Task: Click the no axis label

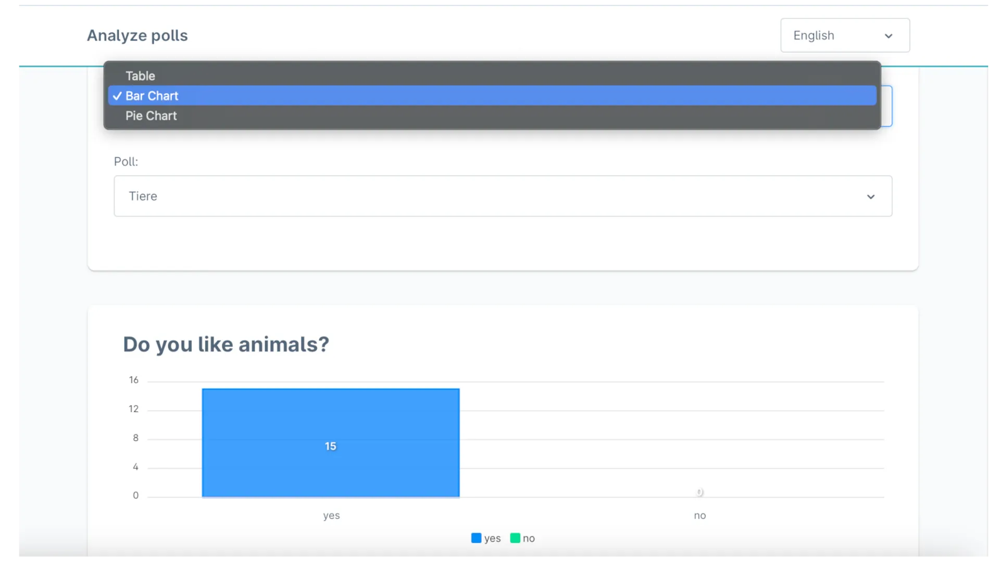Action: tap(700, 516)
